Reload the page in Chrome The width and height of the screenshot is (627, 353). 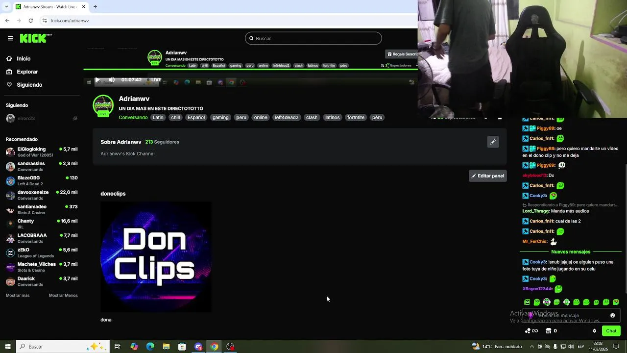coord(30,21)
